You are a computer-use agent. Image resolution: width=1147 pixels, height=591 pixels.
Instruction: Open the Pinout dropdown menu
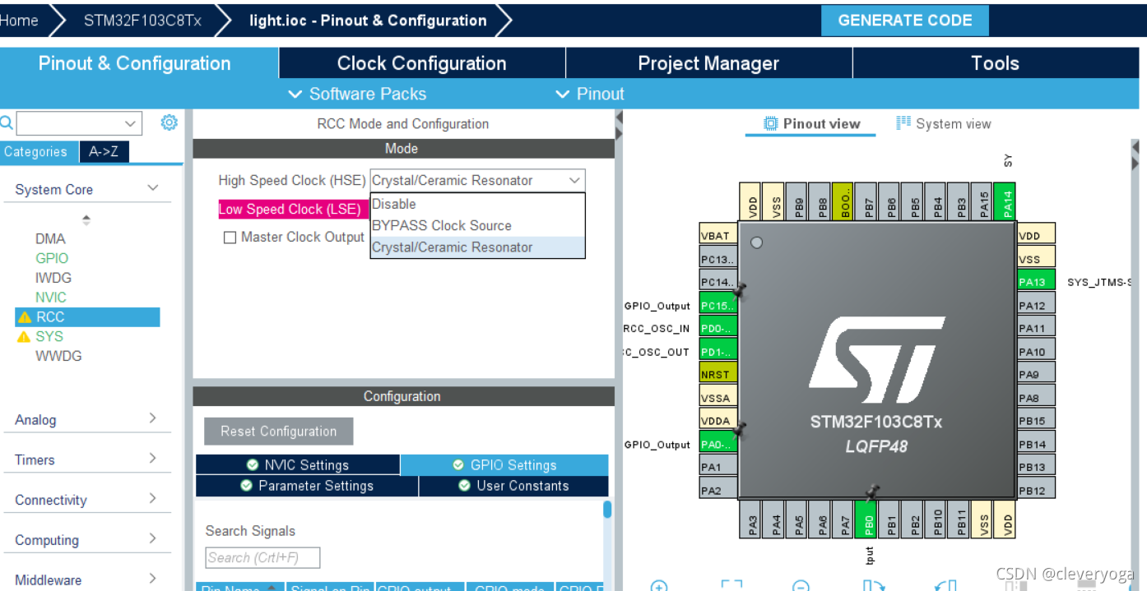click(590, 94)
